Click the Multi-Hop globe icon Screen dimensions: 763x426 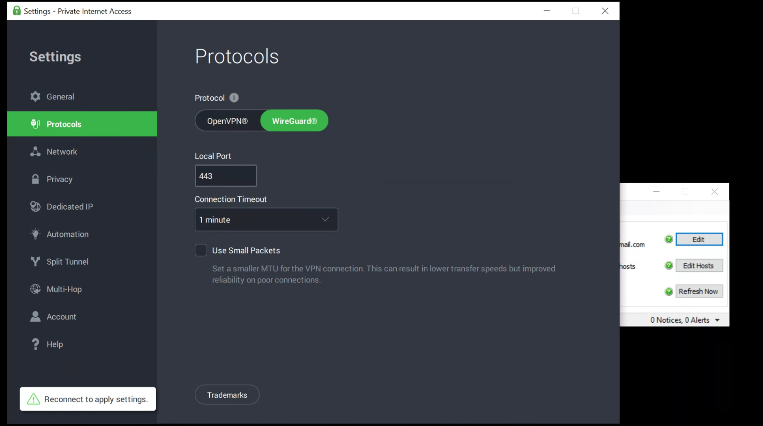pyautogui.click(x=35, y=289)
